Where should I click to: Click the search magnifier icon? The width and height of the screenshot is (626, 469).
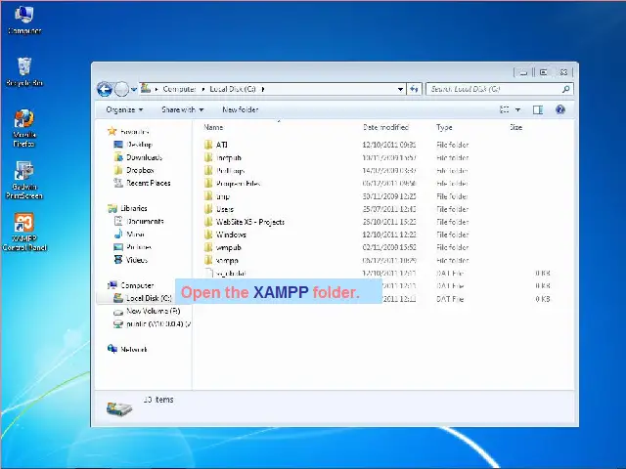pyautogui.click(x=565, y=89)
